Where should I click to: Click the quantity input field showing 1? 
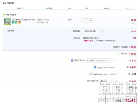tap(86, 21)
